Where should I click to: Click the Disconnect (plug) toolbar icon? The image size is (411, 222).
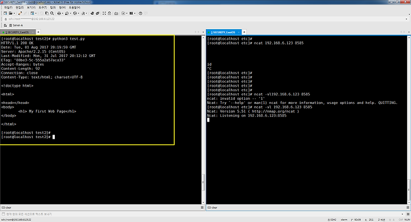click(20, 13)
